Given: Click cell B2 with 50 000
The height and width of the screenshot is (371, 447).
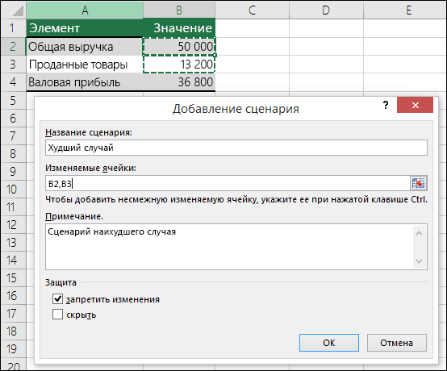Looking at the screenshot, I should pos(179,47).
